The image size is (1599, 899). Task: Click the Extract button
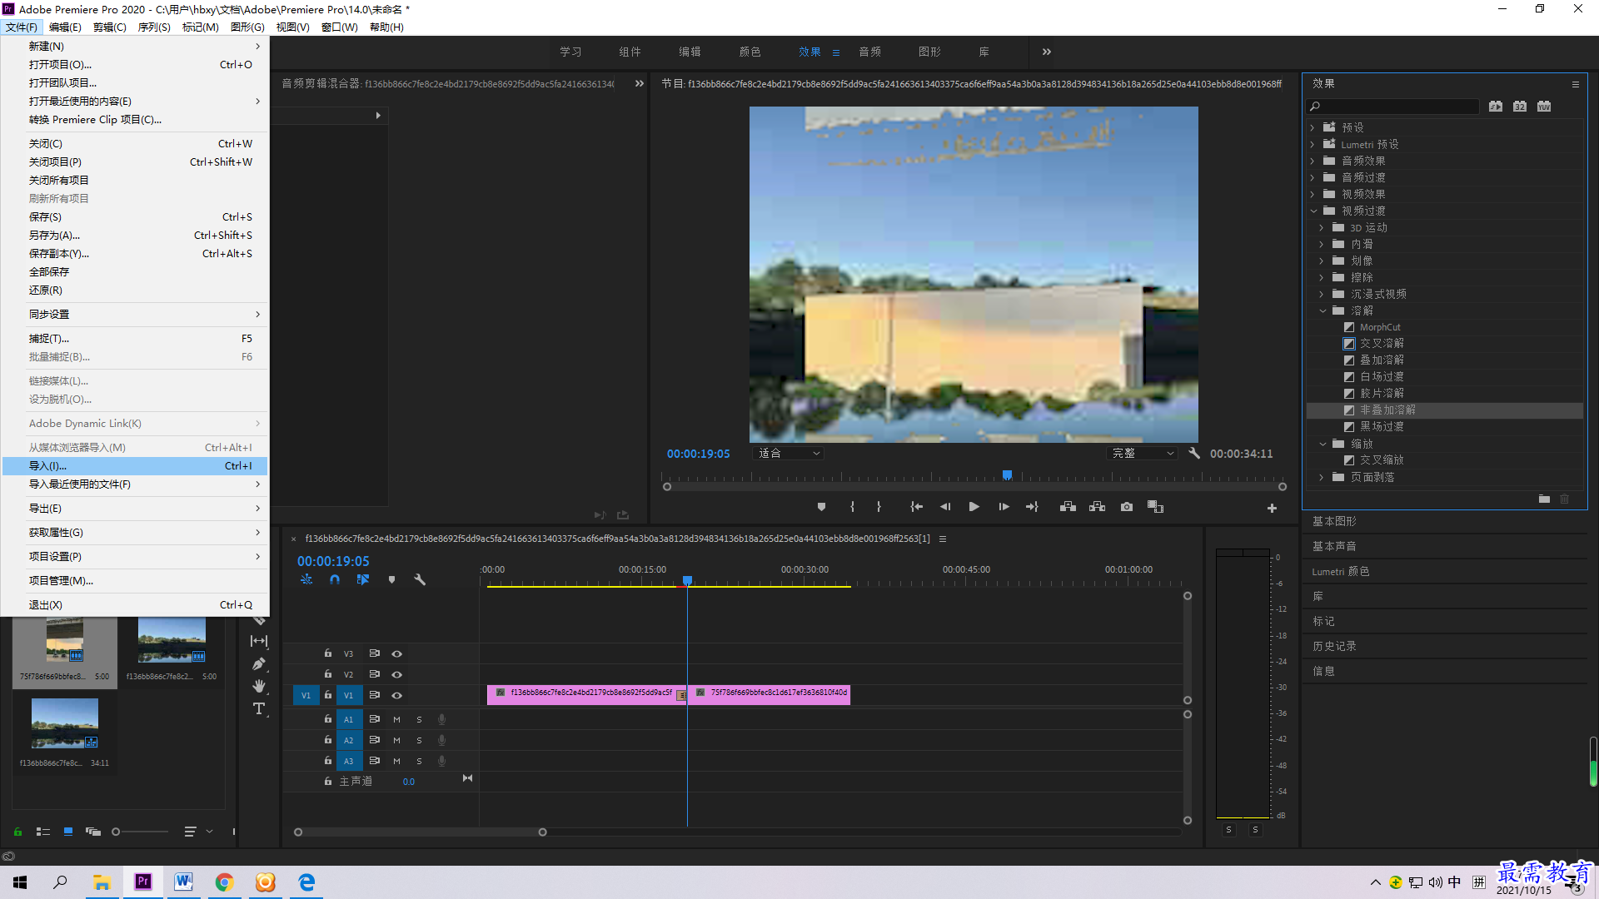click(1097, 507)
